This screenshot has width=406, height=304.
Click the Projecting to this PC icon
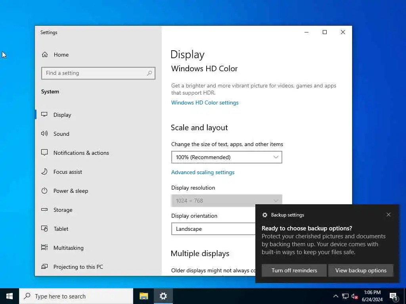[x=44, y=266]
